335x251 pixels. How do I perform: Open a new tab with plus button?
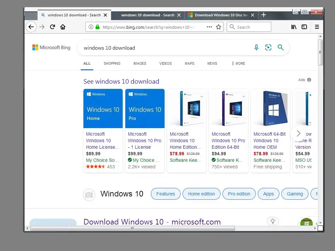click(264, 15)
